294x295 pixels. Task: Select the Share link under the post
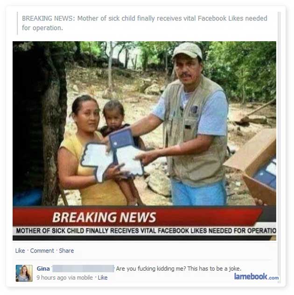66,251
